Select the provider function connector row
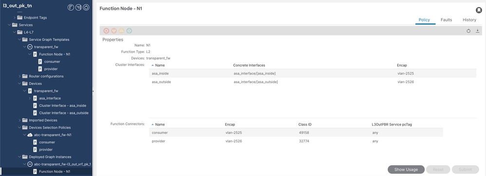The height and width of the screenshot is (176, 486). click(x=296, y=141)
